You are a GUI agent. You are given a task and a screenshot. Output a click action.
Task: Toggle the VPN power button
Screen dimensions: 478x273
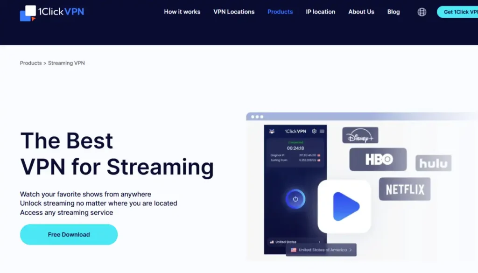pos(295,199)
